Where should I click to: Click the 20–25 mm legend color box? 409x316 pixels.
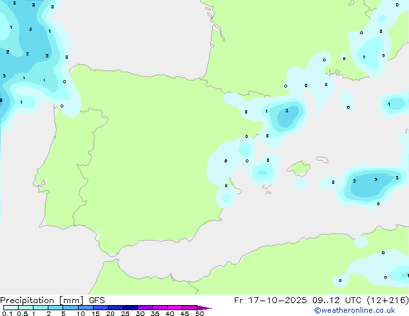pyautogui.click(x=115, y=308)
